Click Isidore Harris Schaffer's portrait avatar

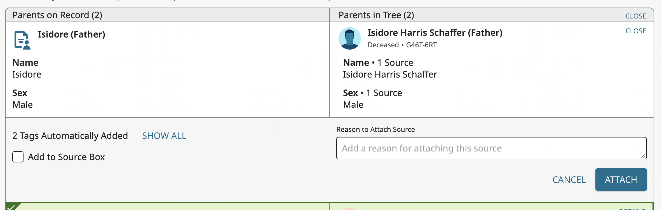click(349, 39)
